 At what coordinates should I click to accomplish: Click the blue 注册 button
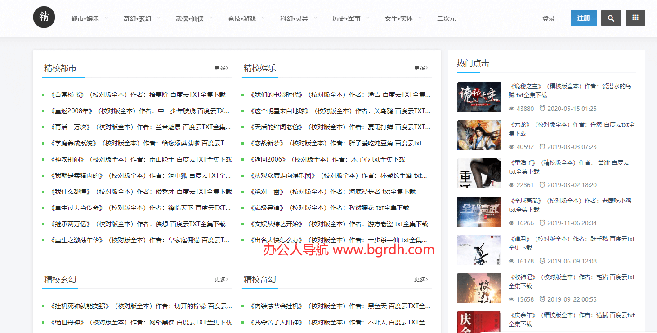pyautogui.click(x=583, y=18)
